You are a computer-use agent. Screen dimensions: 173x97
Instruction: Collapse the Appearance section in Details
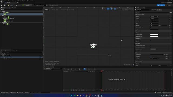pyautogui.click(x=135, y=31)
